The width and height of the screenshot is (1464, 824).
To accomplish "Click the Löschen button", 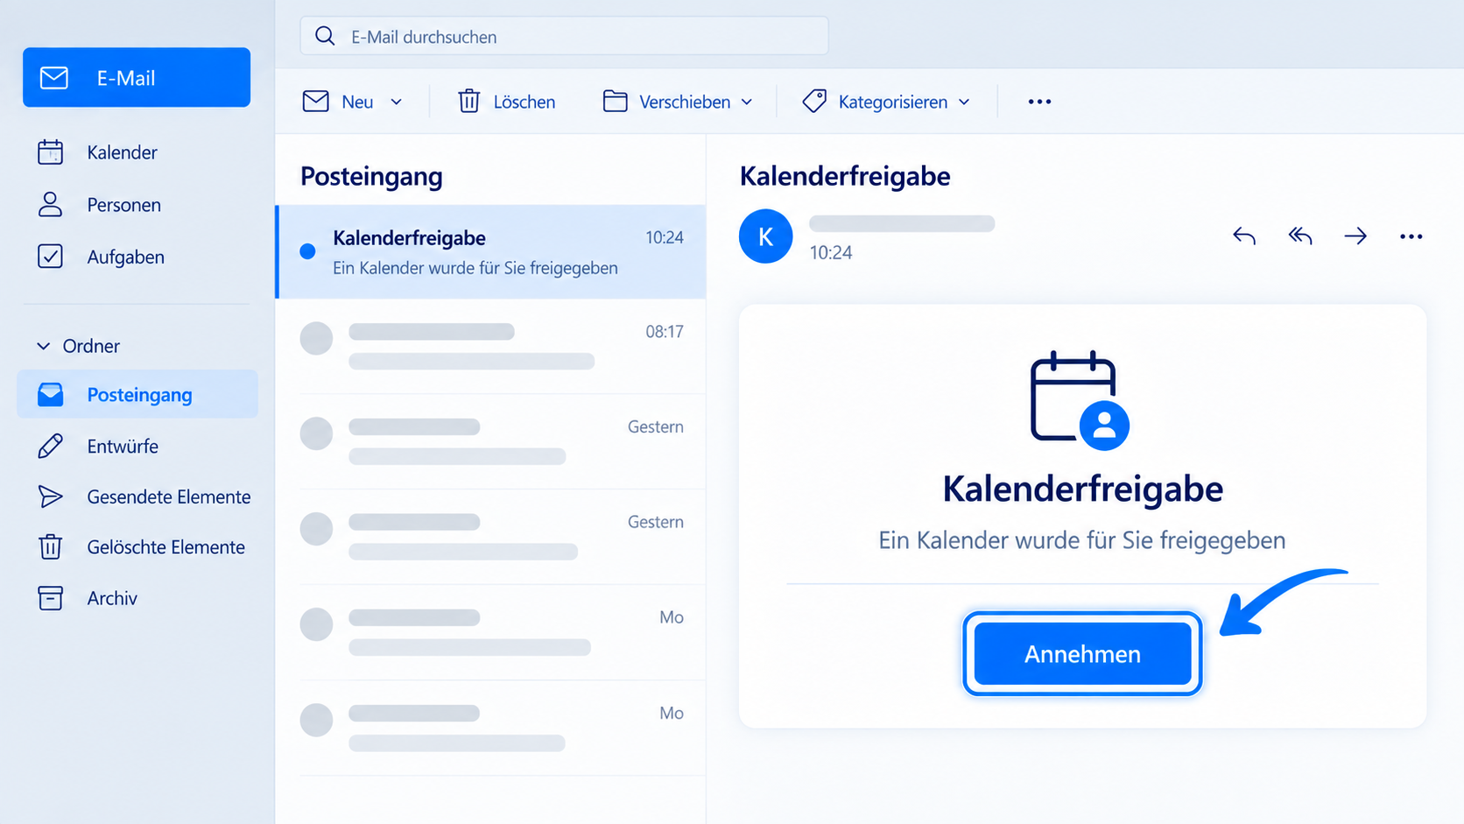I will (506, 102).
